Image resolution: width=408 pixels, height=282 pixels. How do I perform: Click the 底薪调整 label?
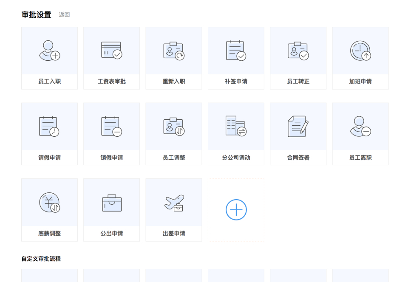(x=49, y=234)
